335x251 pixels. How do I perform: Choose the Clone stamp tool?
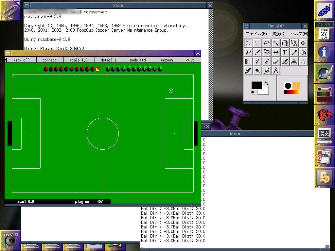coord(294,61)
